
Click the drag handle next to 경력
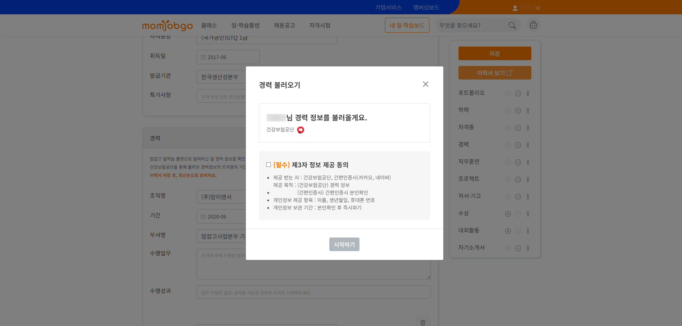[528, 145]
